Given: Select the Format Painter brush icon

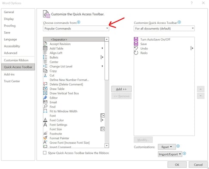Looking at the screenshot, I should tap(45, 138).
